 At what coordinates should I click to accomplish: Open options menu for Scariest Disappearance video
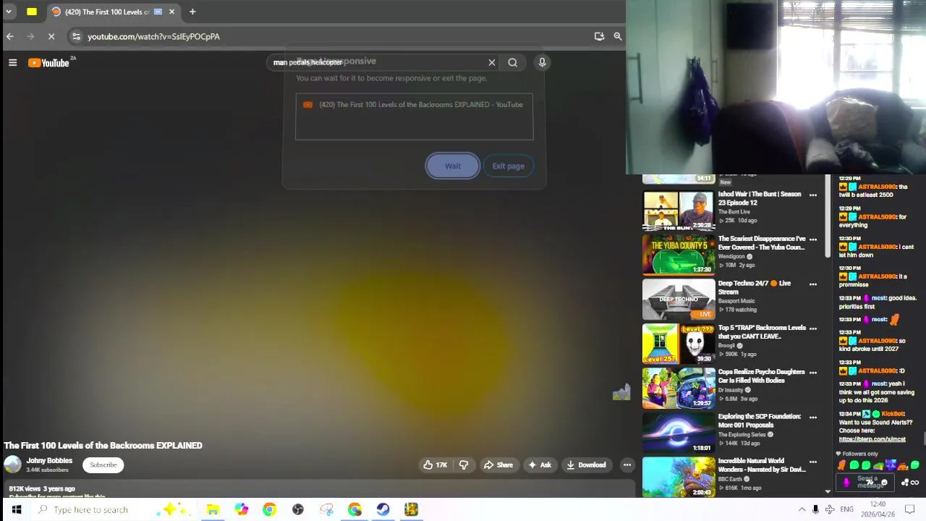[x=813, y=240]
